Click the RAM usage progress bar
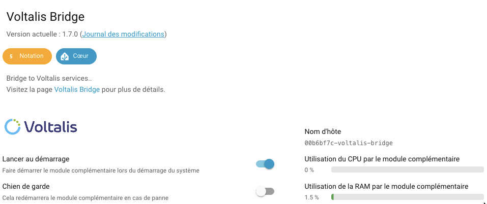The image size is (487, 204). 407,197
